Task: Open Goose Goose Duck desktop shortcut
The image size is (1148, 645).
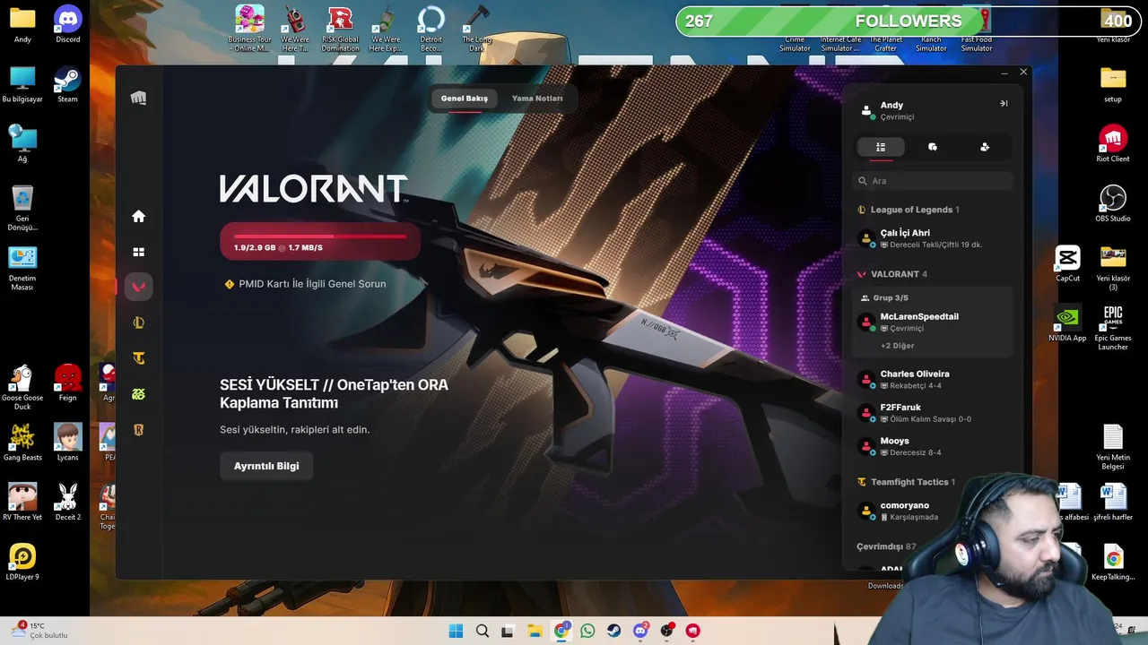Action: (22, 387)
